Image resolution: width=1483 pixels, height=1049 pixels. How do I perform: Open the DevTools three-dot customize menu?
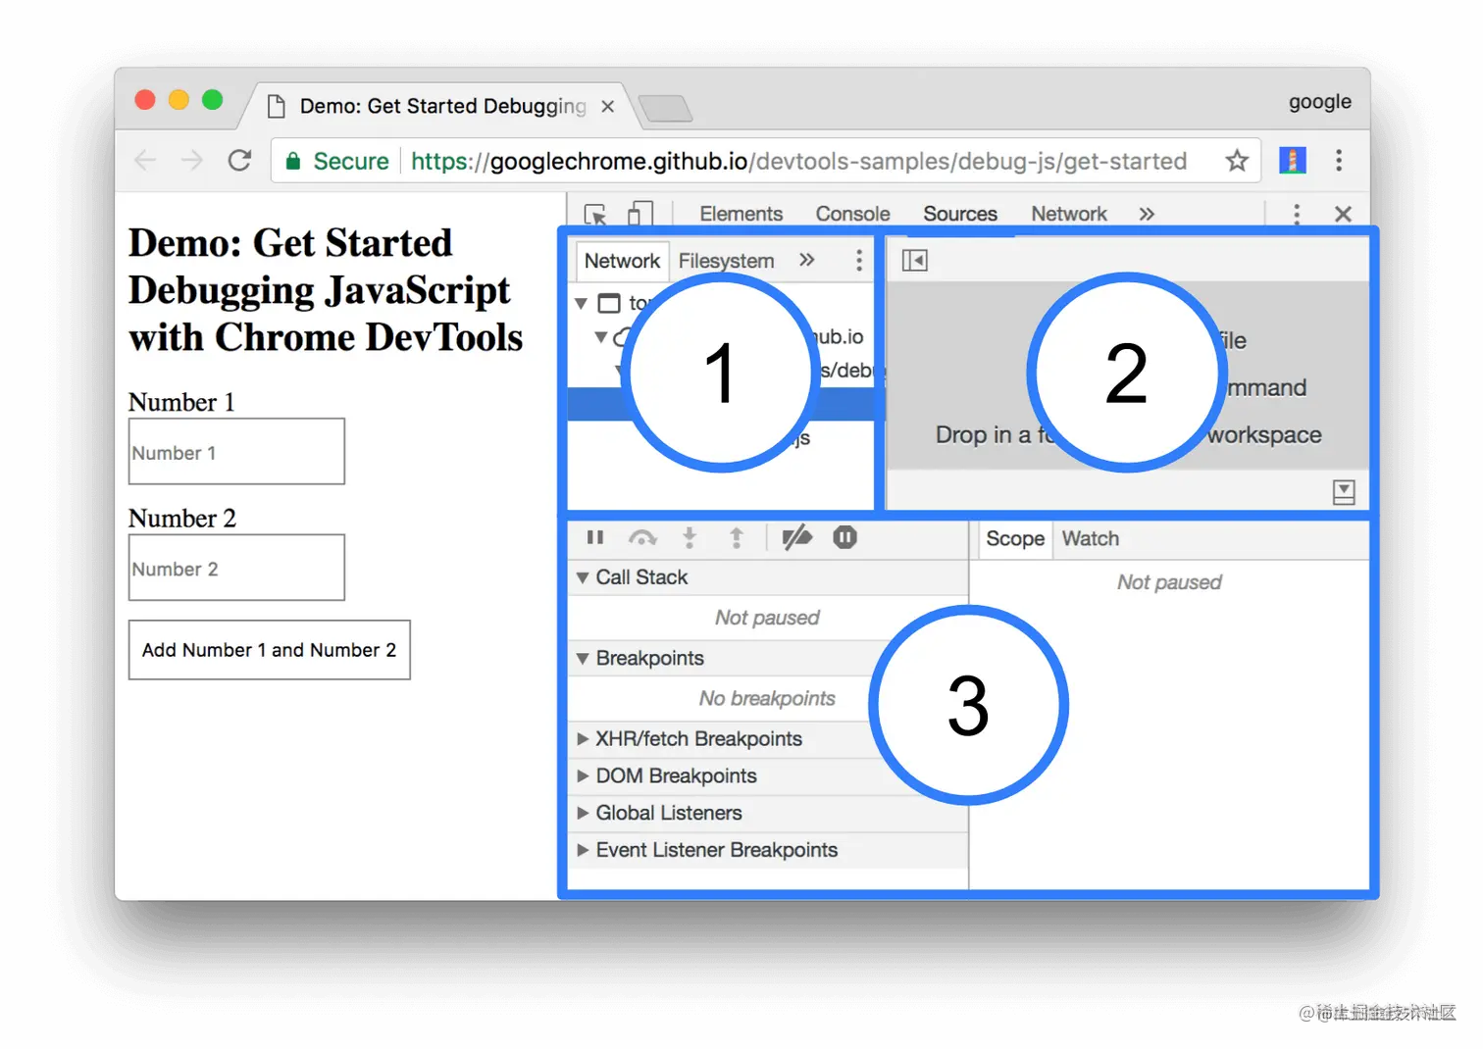[1297, 214]
